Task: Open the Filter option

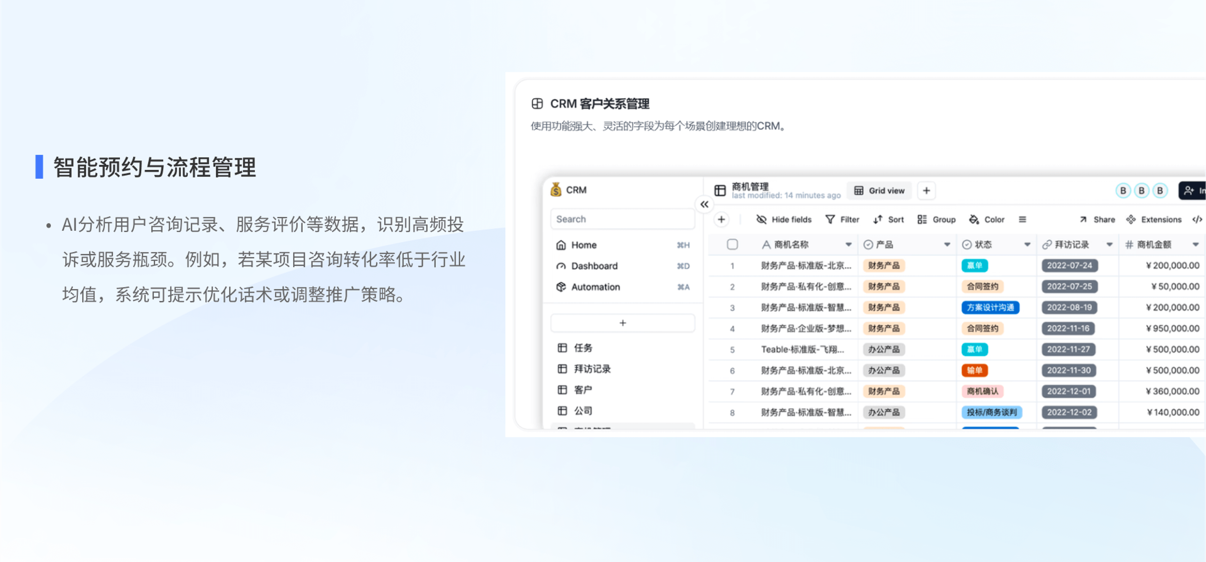Action: [x=842, y=220]
